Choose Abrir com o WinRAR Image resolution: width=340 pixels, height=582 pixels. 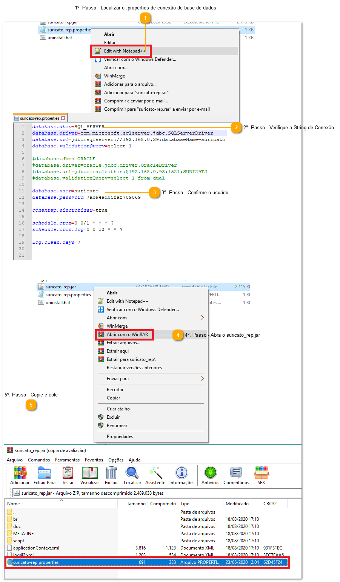(127, 334)
